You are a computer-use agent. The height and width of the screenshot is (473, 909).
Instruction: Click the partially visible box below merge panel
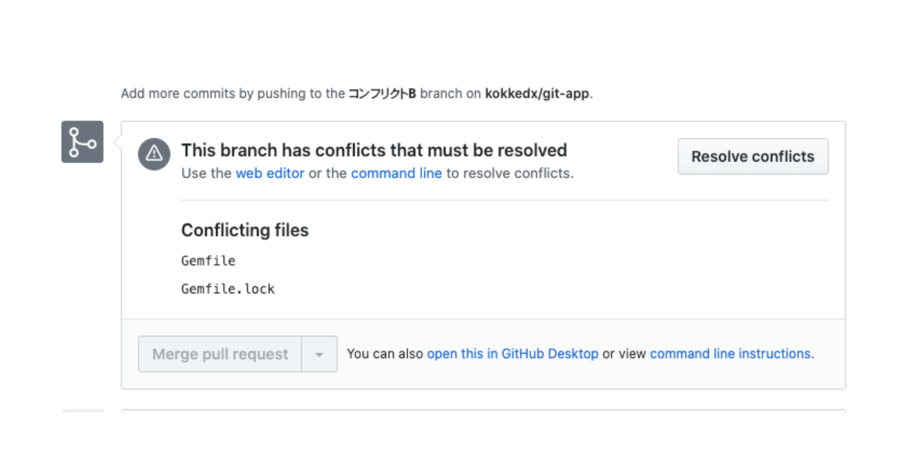pos(483,410)
